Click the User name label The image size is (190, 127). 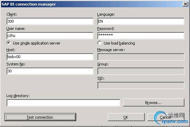(x=16, y=29)
